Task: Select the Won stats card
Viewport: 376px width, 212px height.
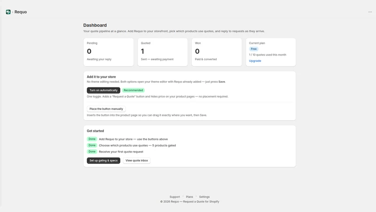Action: point(217,52)
